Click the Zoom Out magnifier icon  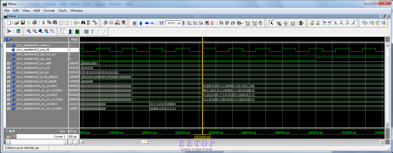coord(35,31)
